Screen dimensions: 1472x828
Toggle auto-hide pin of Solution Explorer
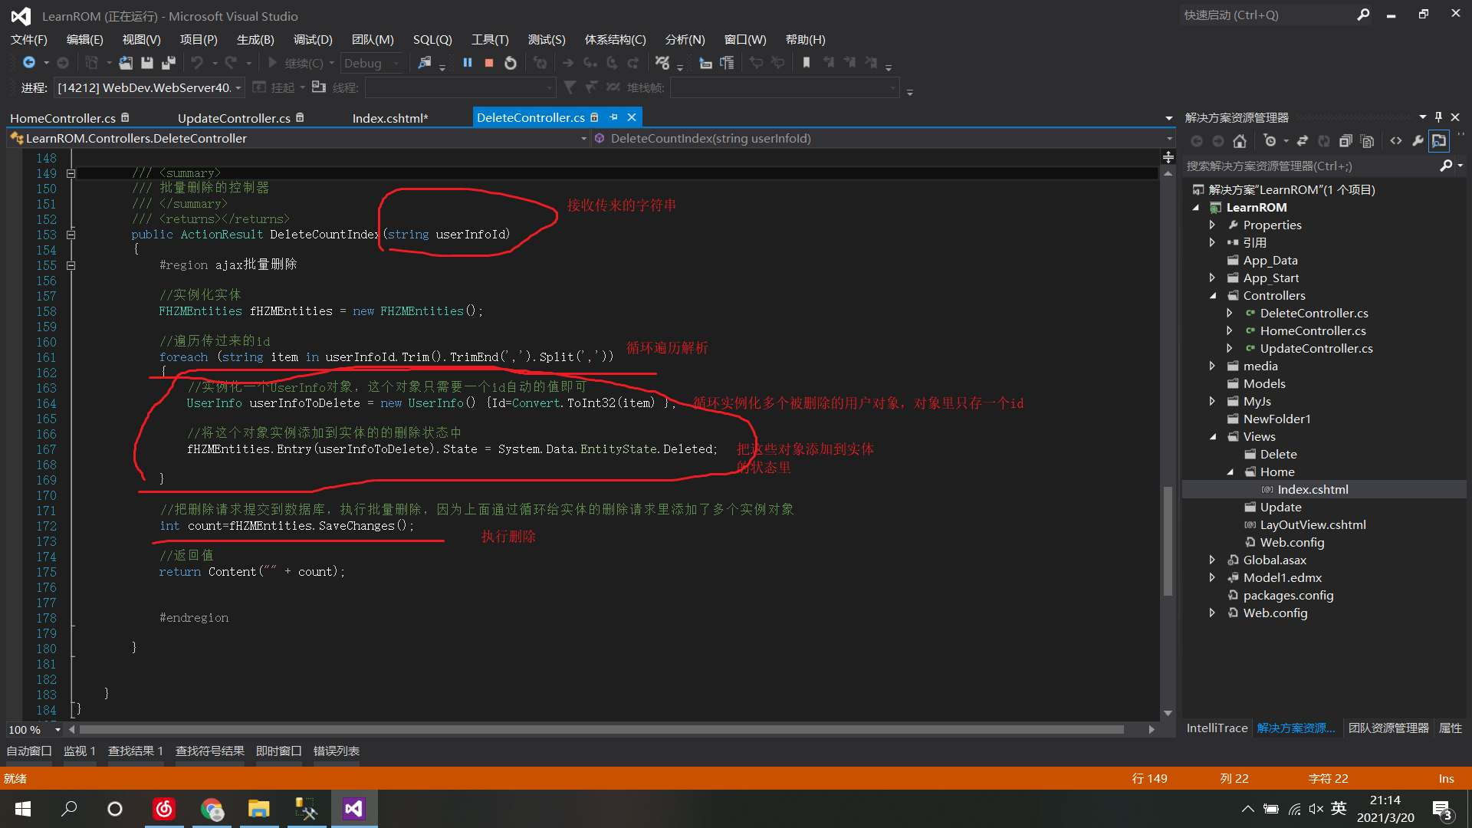[1438, 117]
